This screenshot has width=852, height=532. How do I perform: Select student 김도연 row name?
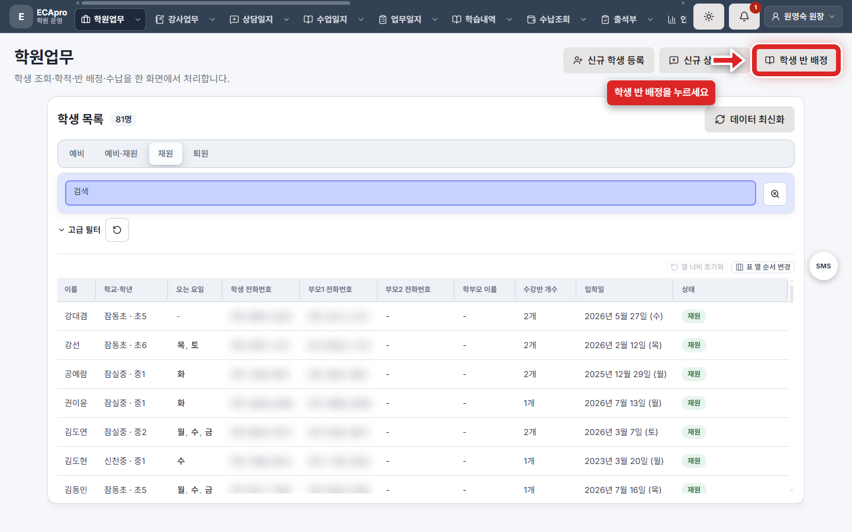click(76, 432)
